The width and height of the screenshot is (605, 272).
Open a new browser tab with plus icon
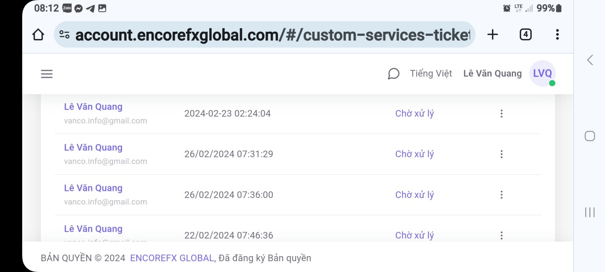(492, 34)
